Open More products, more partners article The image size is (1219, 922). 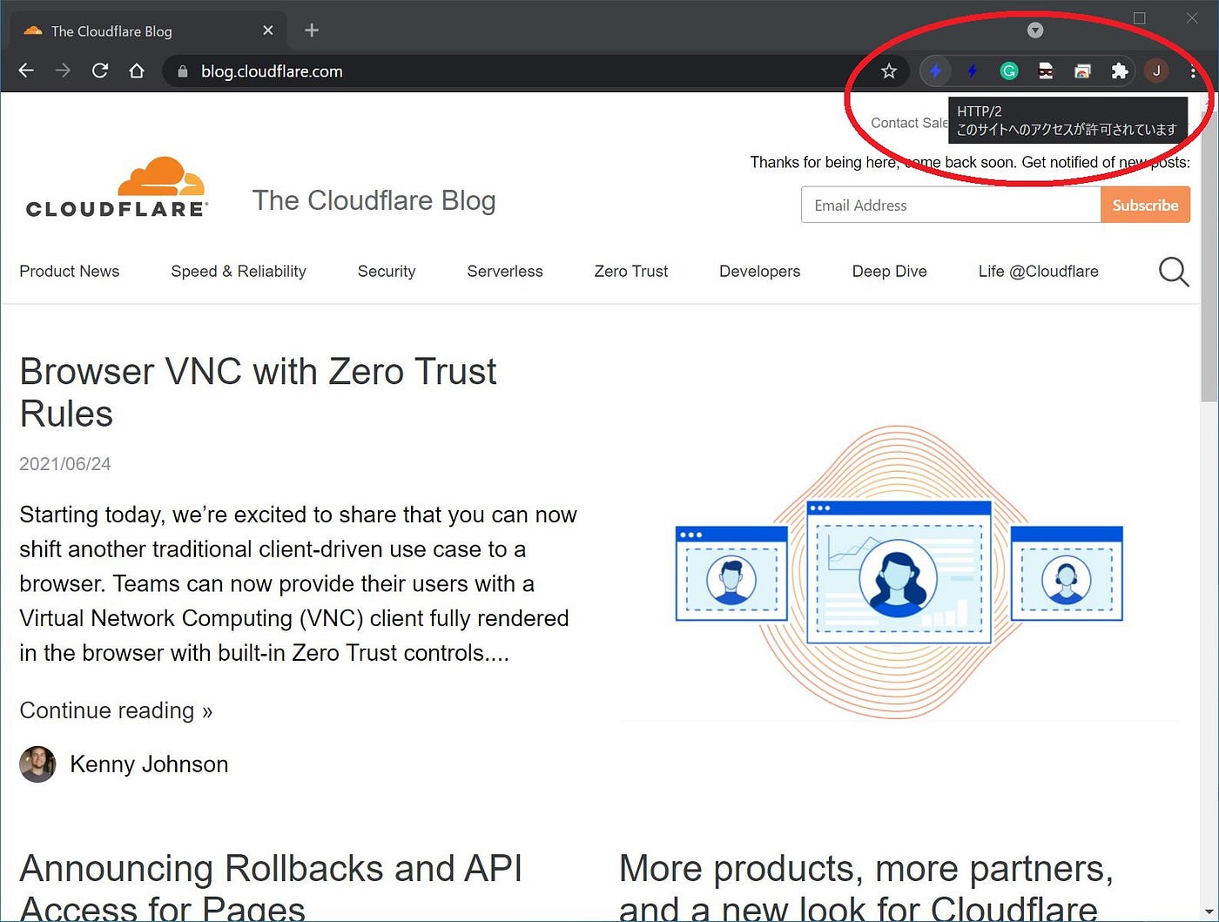pos(866,886)
